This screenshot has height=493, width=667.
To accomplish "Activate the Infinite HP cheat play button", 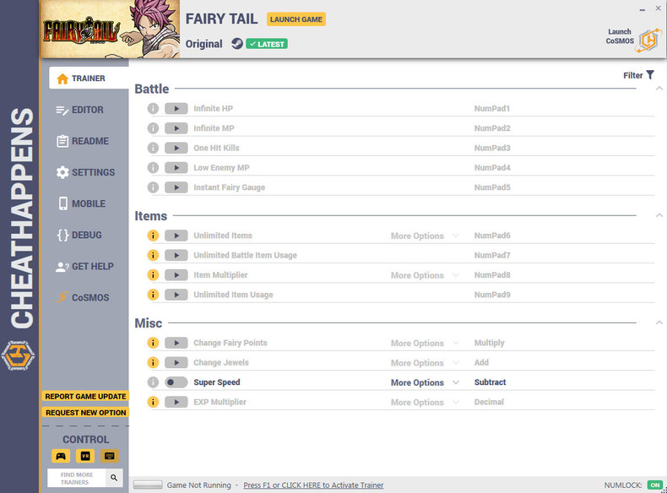I will point(176,108).
